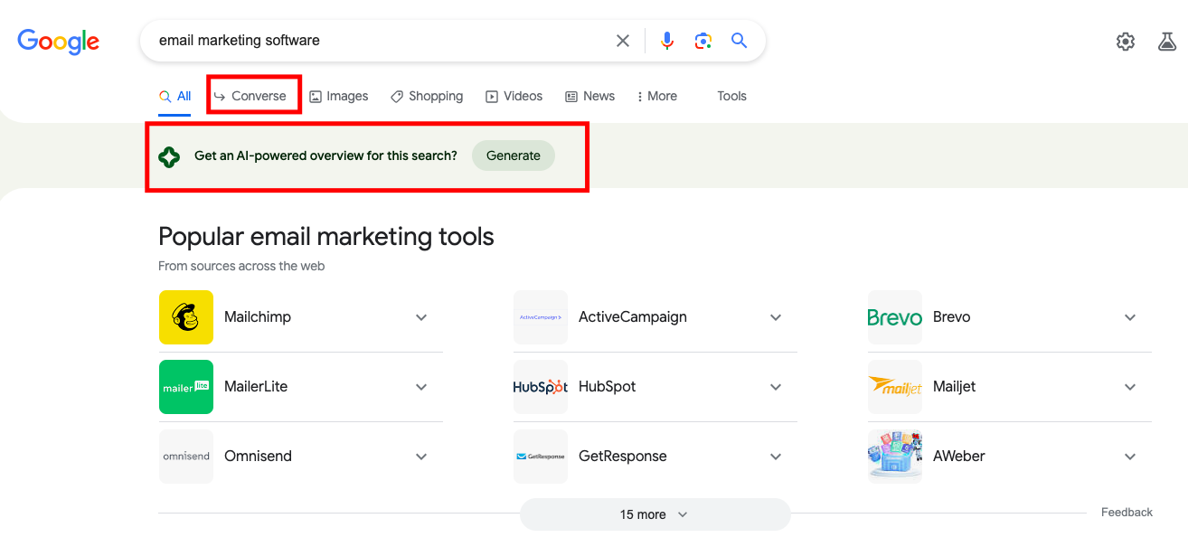Expand the ActiveCampaign entry
1188x556 pixels.
(x=776, y=317)
